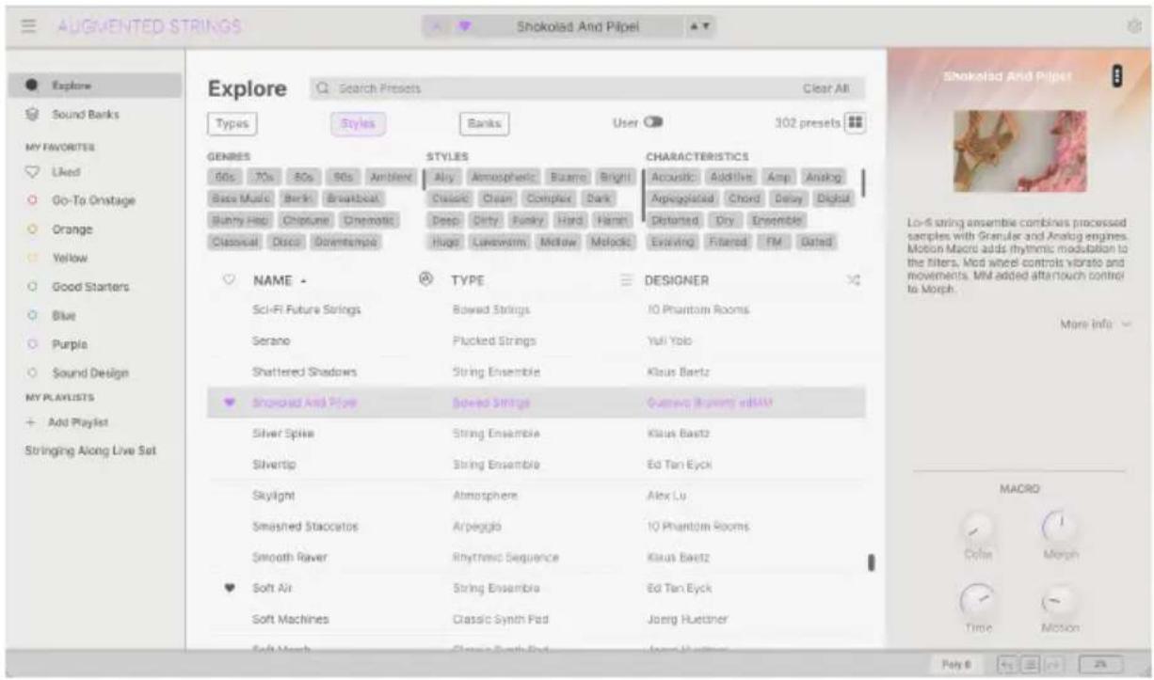The image size is (1154, 680).
Task: Toggle the Atmospheric style tag
Action: tap(502, 177)
